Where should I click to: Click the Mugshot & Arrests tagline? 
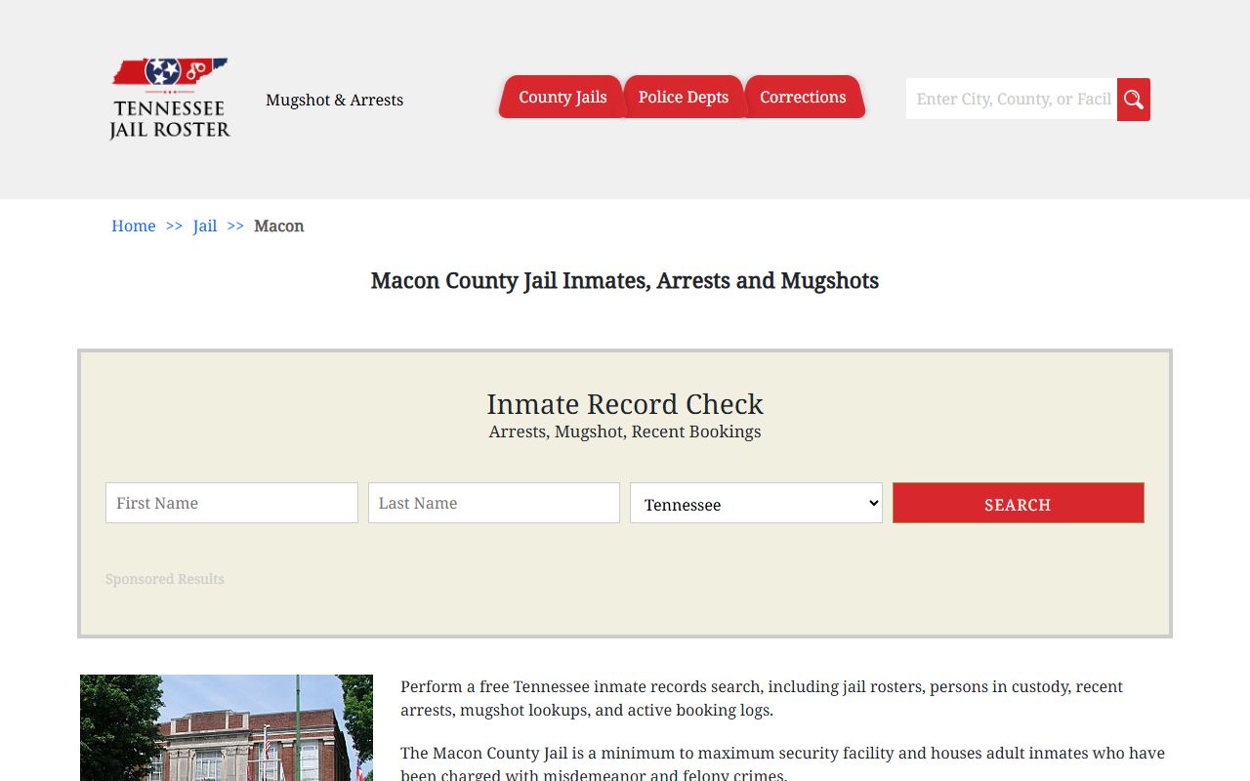click(334, 101)
